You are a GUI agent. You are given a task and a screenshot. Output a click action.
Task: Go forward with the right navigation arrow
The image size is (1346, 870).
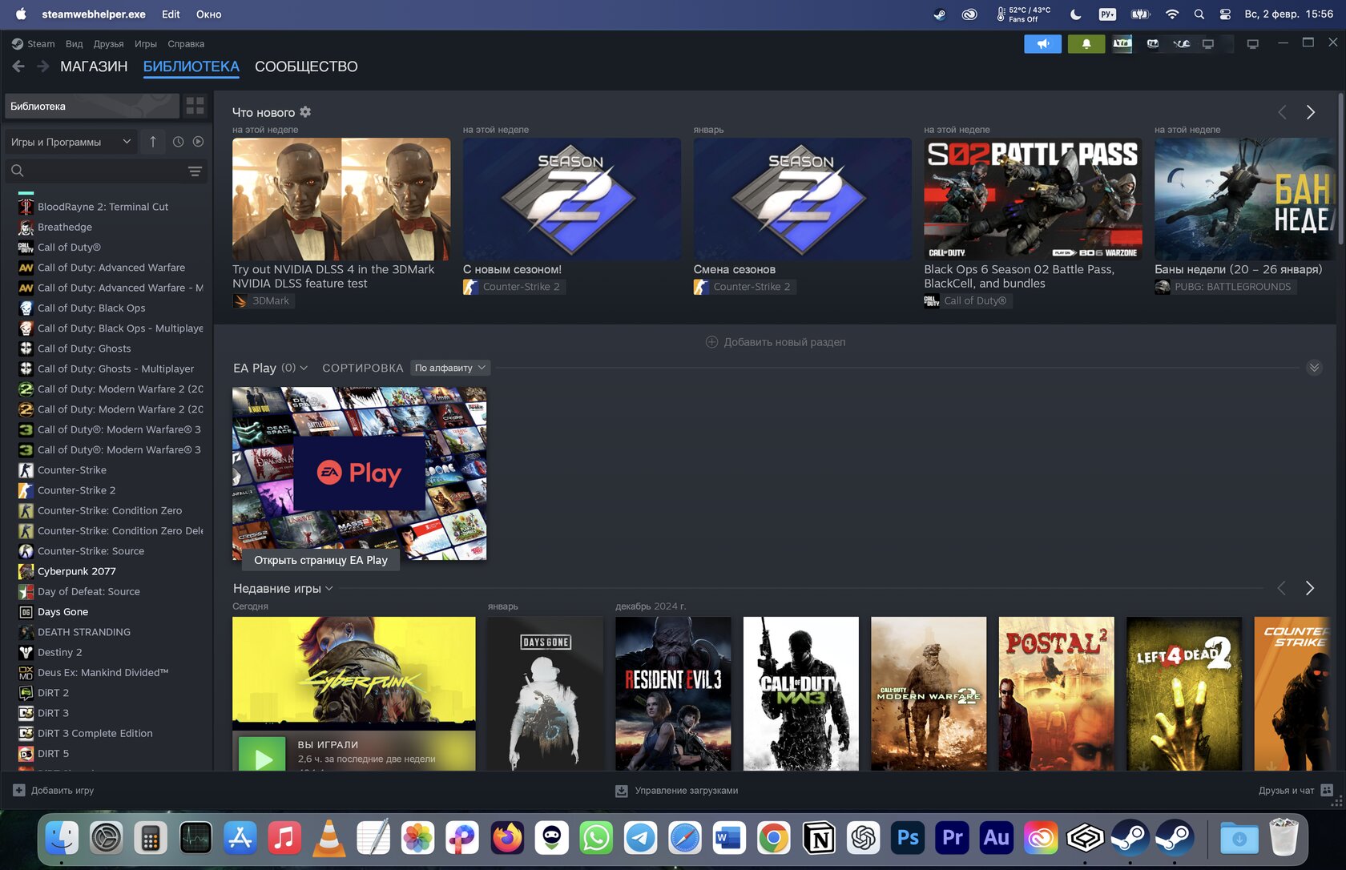43,66
